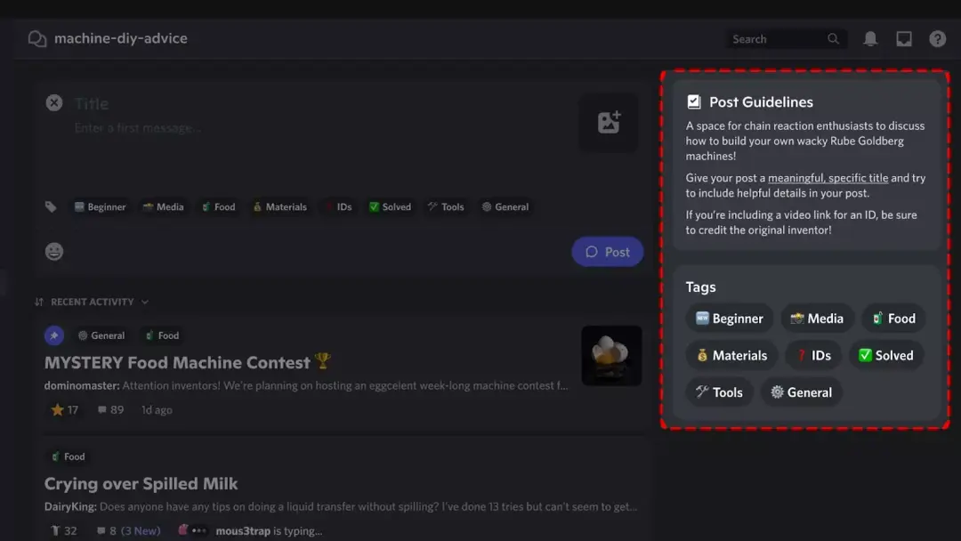Click the 8 replies (3 New) count
The height and width of the screenshot is (541, 961).
(x=128, y=531)
